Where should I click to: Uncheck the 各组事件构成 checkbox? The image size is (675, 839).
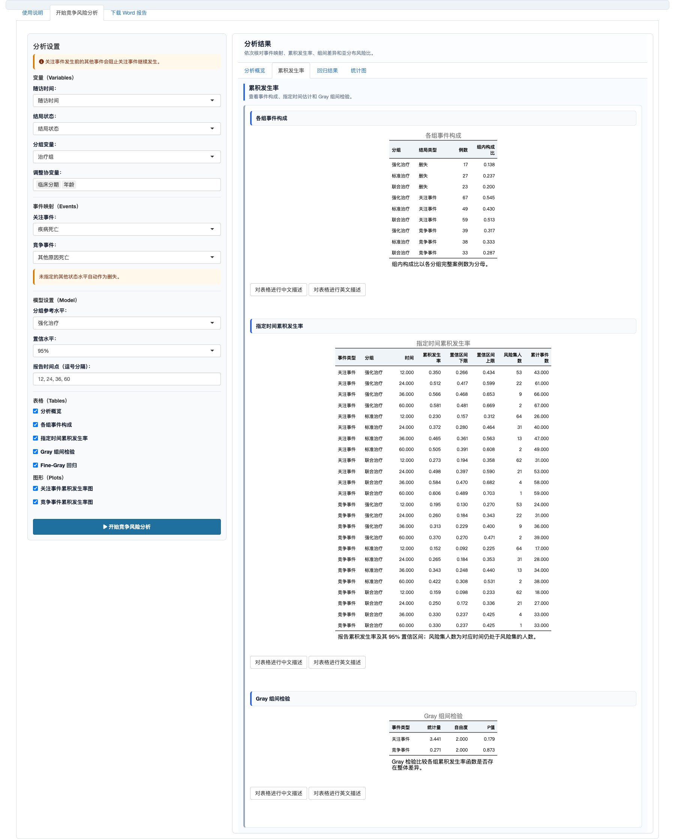tap(35, 424)
